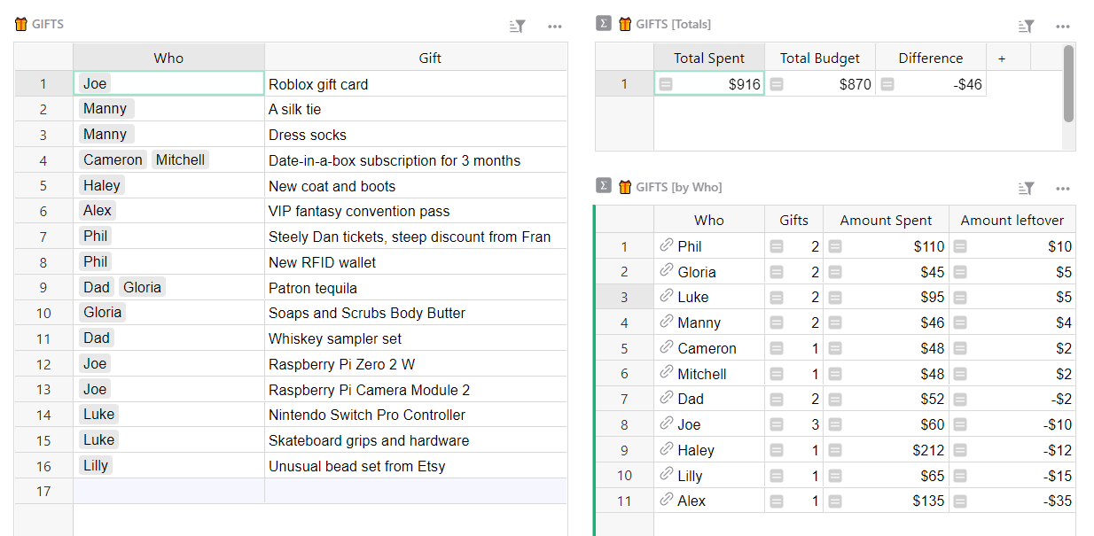Click sort/filter icon in GIFTS Totals widget
The height and width of the screenshot is (536, 1094).
(x=1026, y=27)
